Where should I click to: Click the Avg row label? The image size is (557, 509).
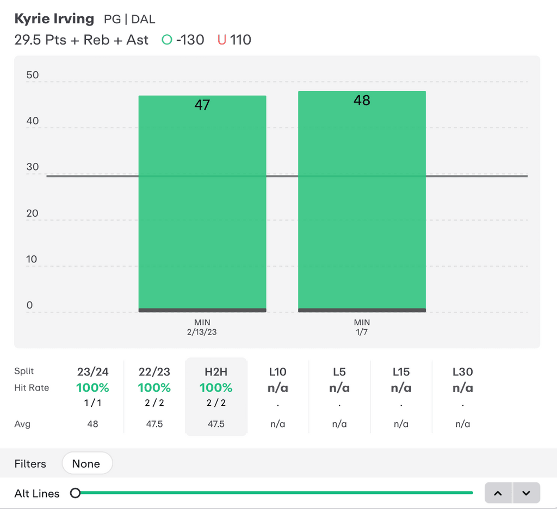point(22,424)
